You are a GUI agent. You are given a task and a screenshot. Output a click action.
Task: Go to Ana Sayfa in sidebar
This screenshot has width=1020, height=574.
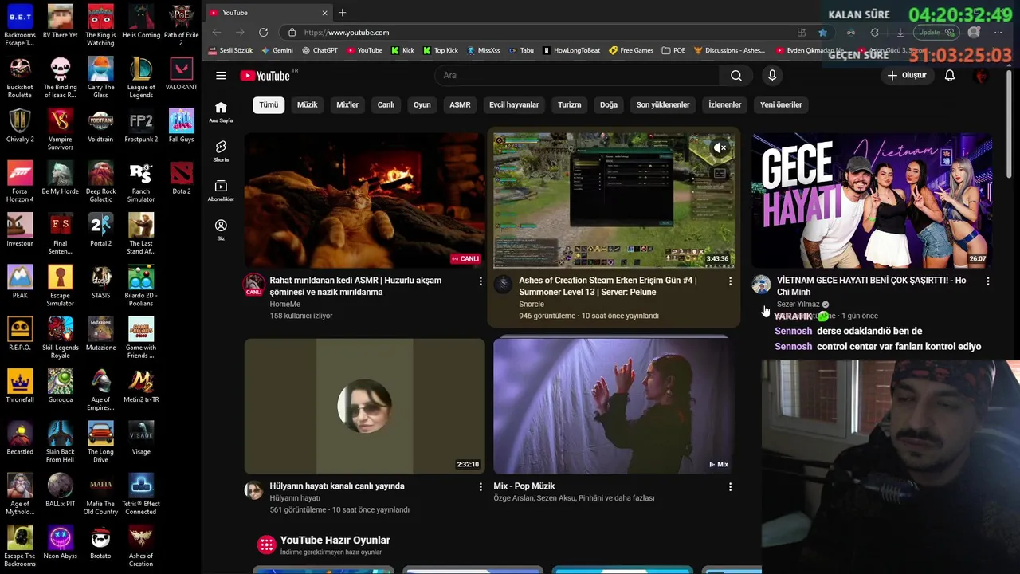pyautogui.click(x=221, y=112)
